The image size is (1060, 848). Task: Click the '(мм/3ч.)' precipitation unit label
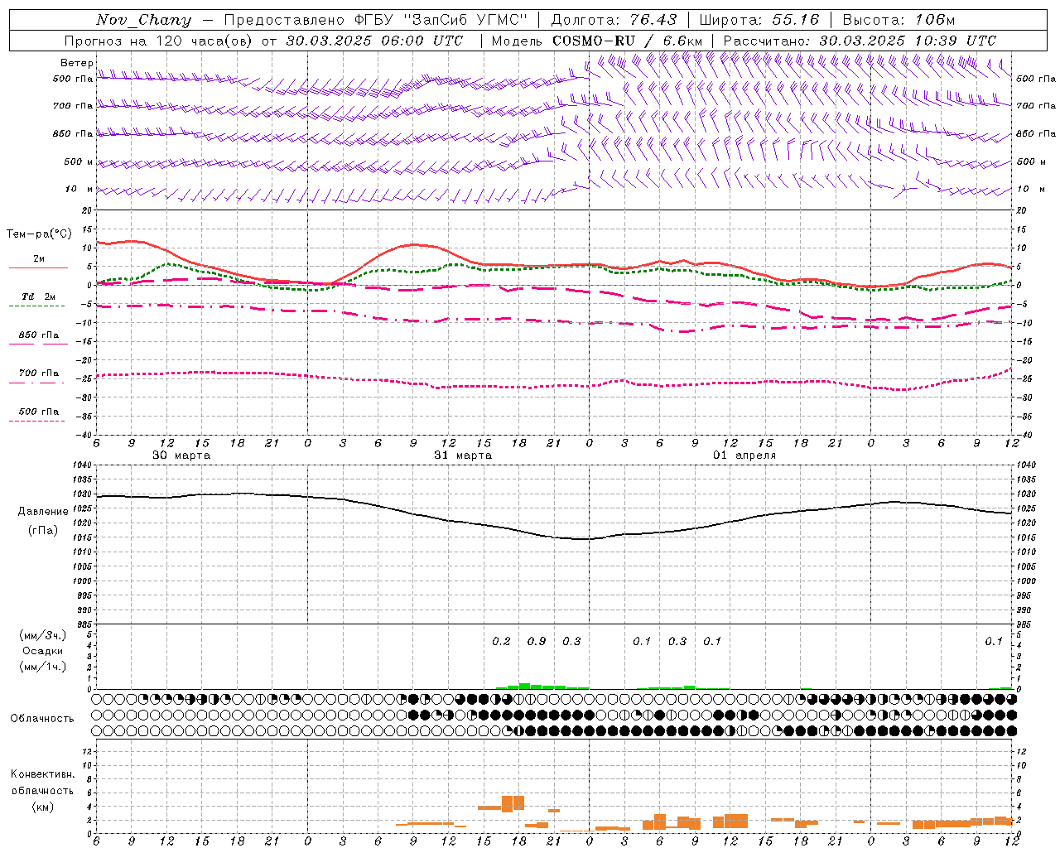pos(43,636)
